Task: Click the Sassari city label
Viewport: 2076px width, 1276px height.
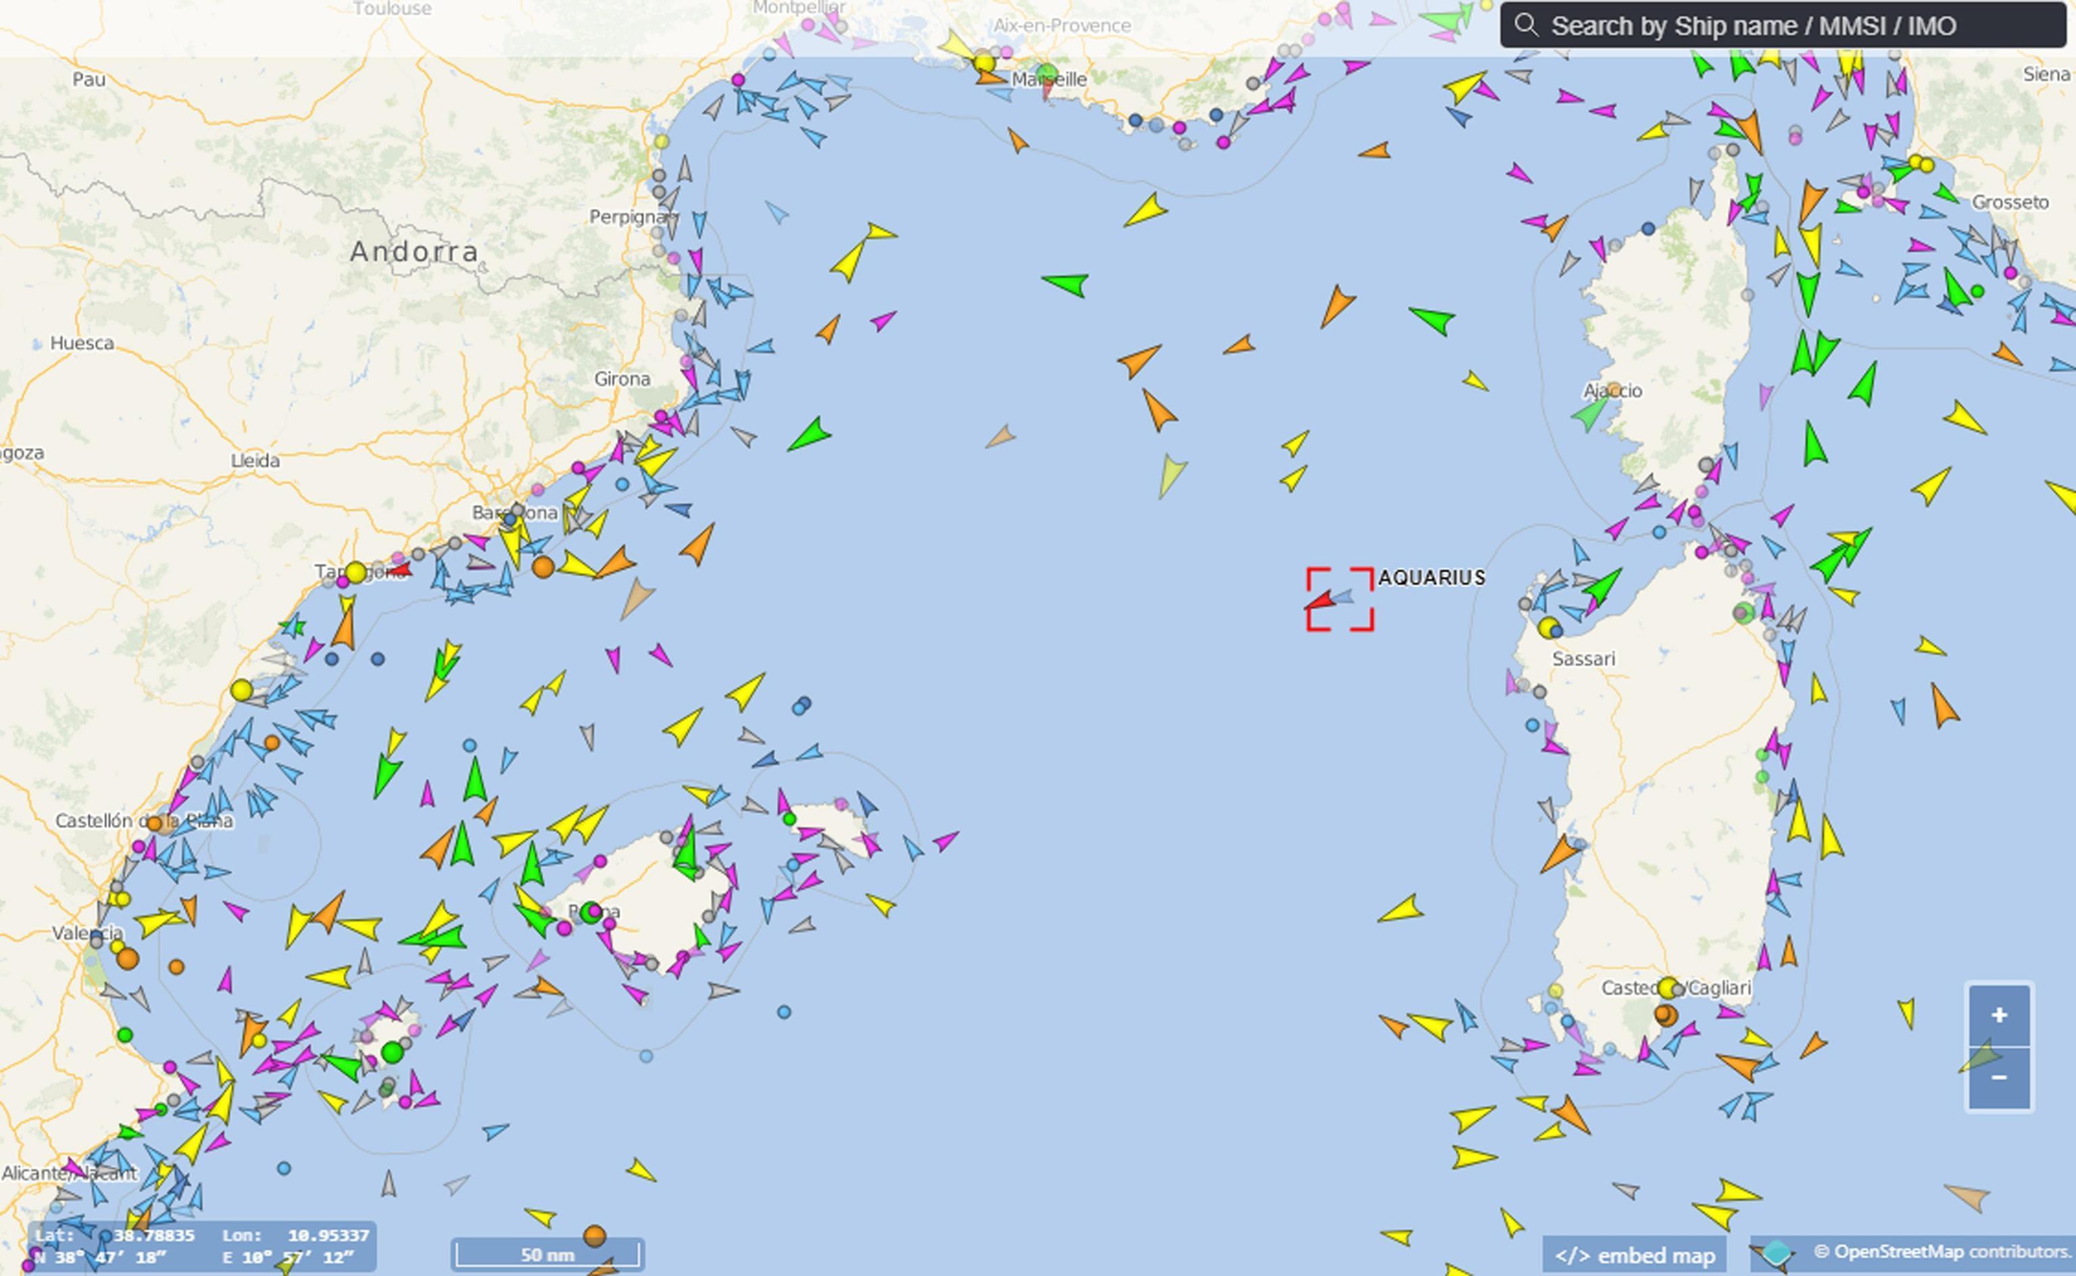Action: tap(1583, 659)
